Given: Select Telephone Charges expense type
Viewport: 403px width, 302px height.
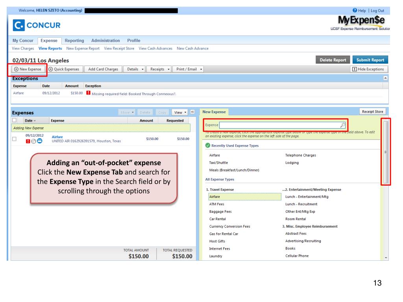Looking at the screenshot, I should click(x=300, y=155).
